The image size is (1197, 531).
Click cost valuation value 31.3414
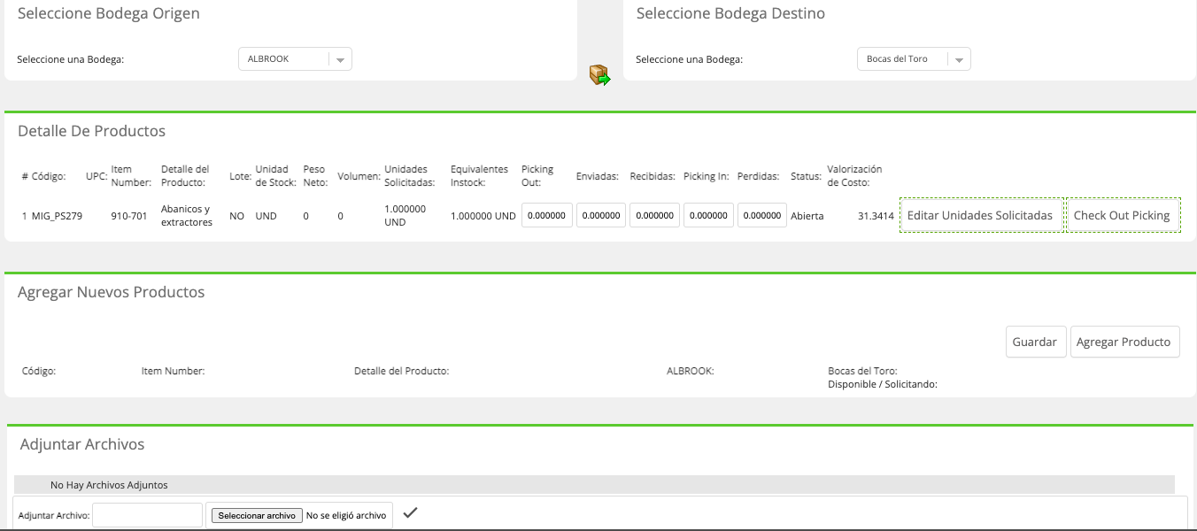(x=876, y=215)
